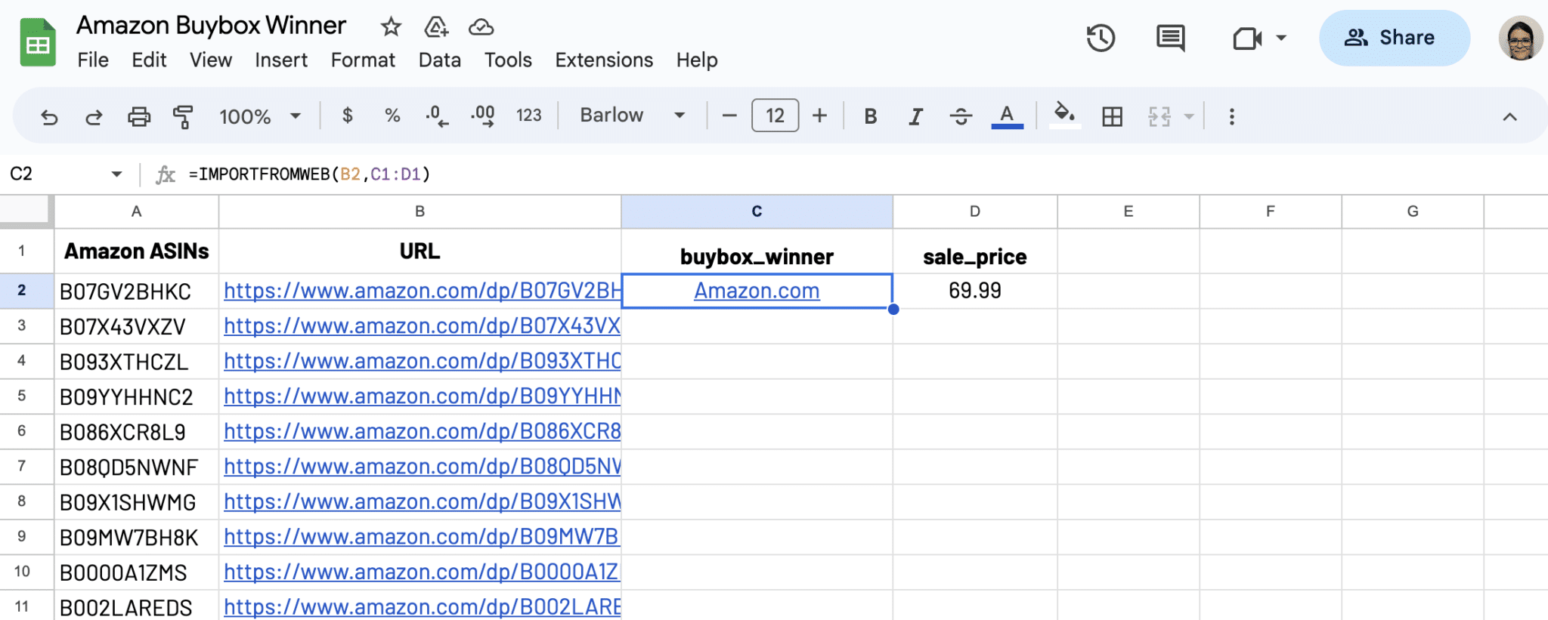Open the B07X43VXZV Amazon URL link
Image resolution: width=1548 pixels, height=620 pixels.
(422, 326)
